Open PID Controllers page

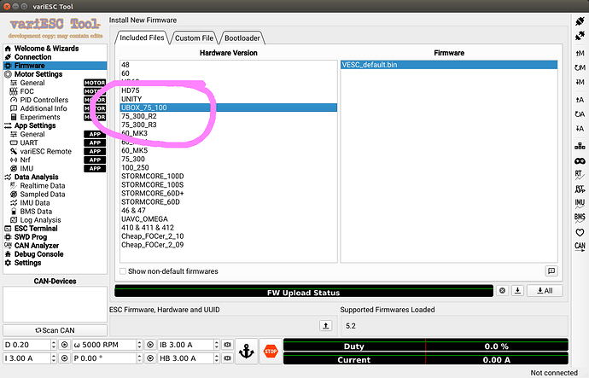(44, 100)
